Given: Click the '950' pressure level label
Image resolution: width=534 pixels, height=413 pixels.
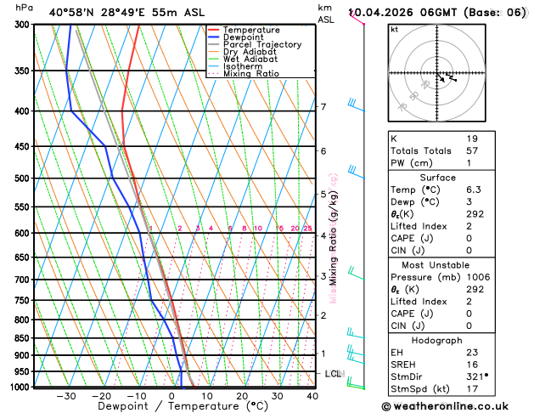Looking at the screenshot, I should coord(24,371).
